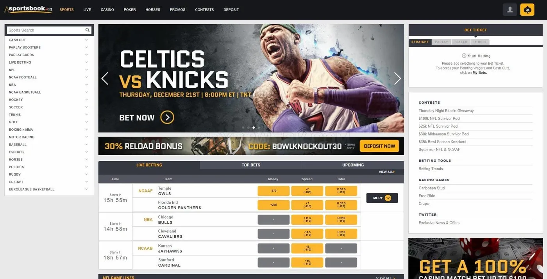The height and width of the screenshot is (279, 547).
Task: Open the $100k NFL Survivor Pool link
Action: [x=440, y=119]
